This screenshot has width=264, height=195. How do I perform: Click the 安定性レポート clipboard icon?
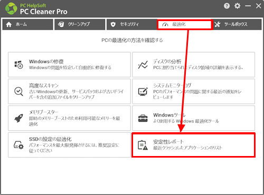[143, 145]
